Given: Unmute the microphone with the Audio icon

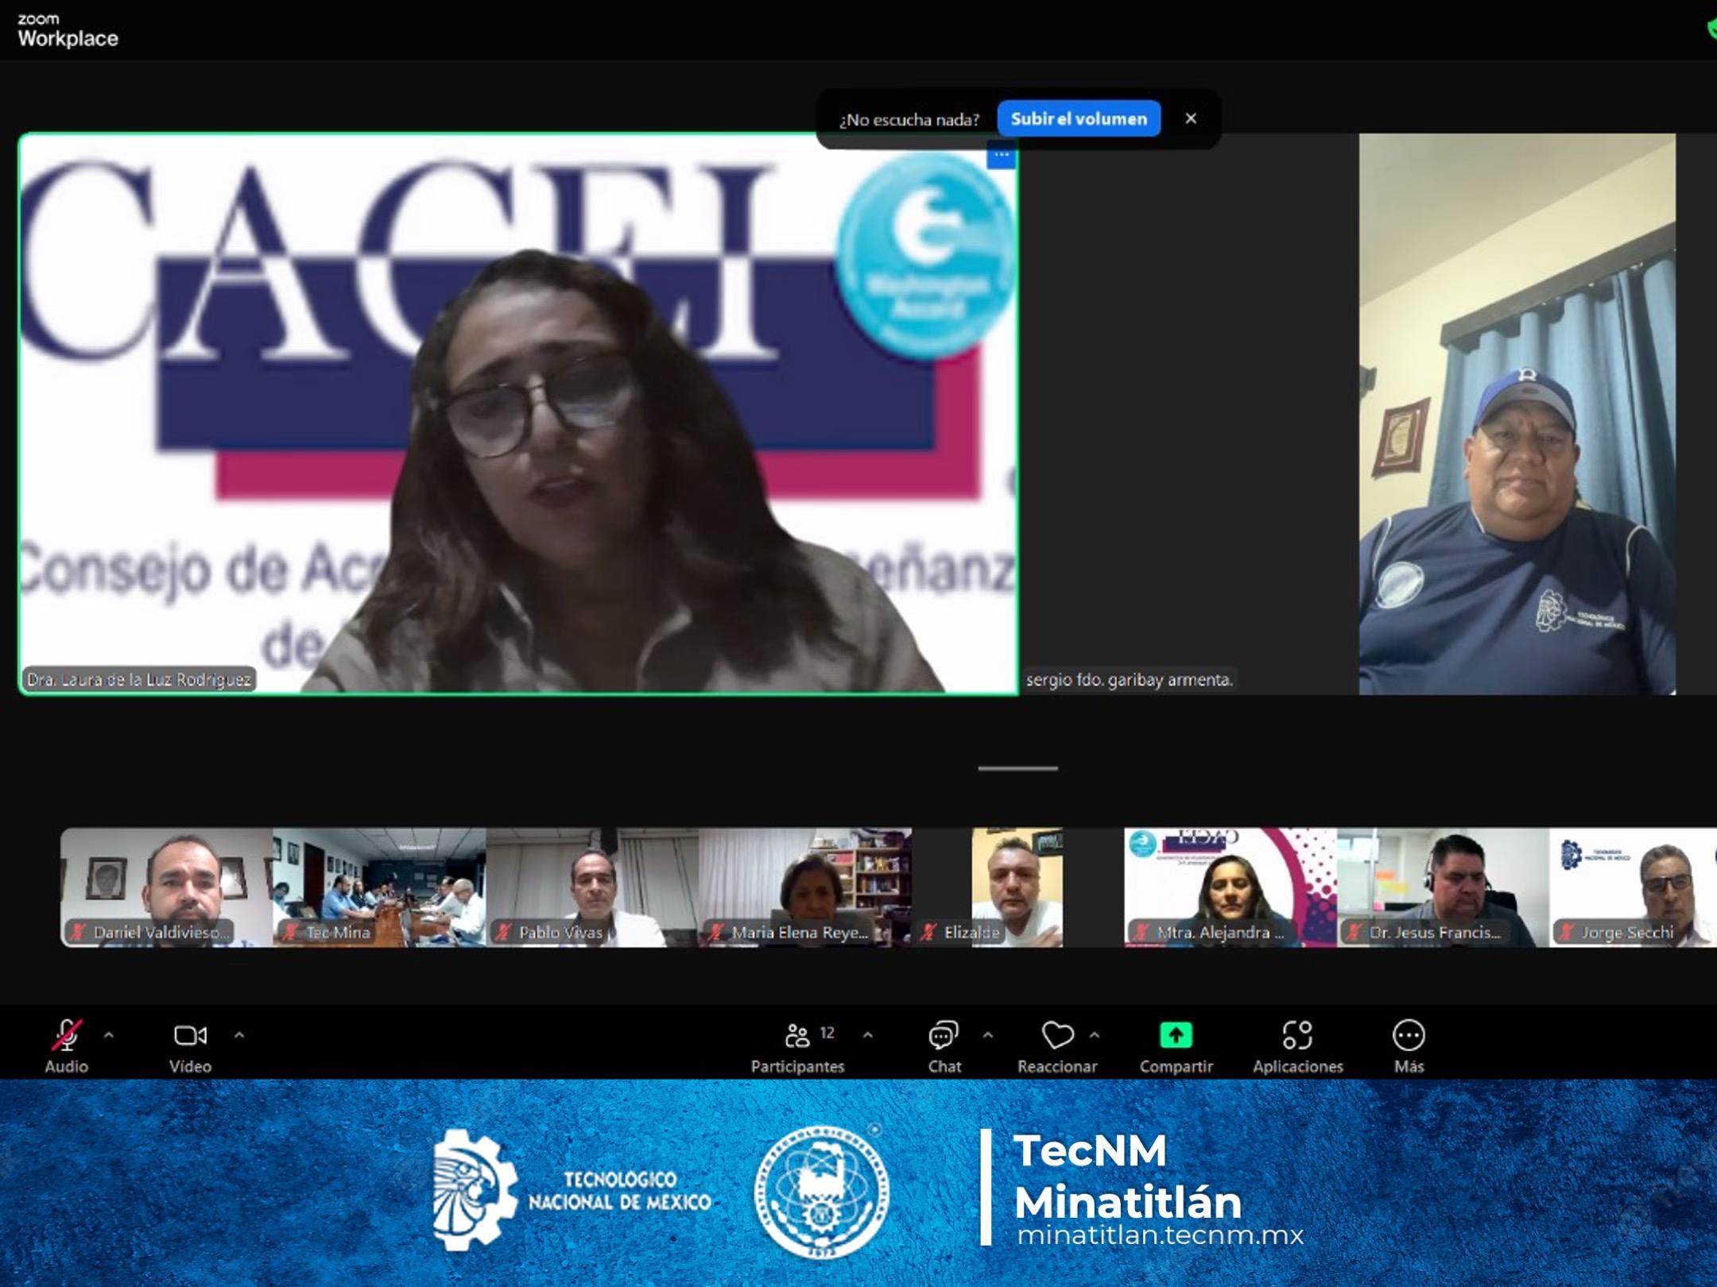Looking at the screenshot, I should coord(67,1036).
